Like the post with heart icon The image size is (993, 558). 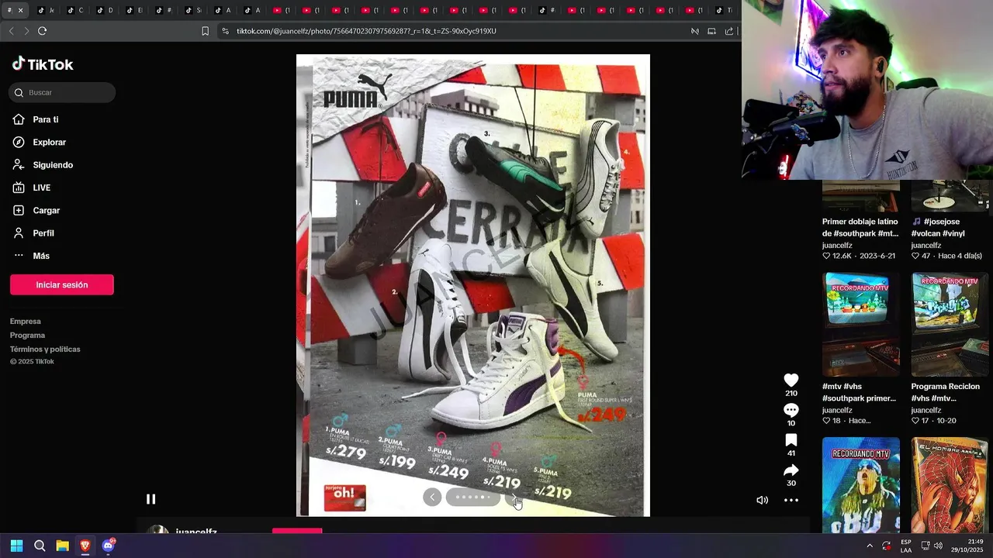pyautogui.click(x=791, y=380)
